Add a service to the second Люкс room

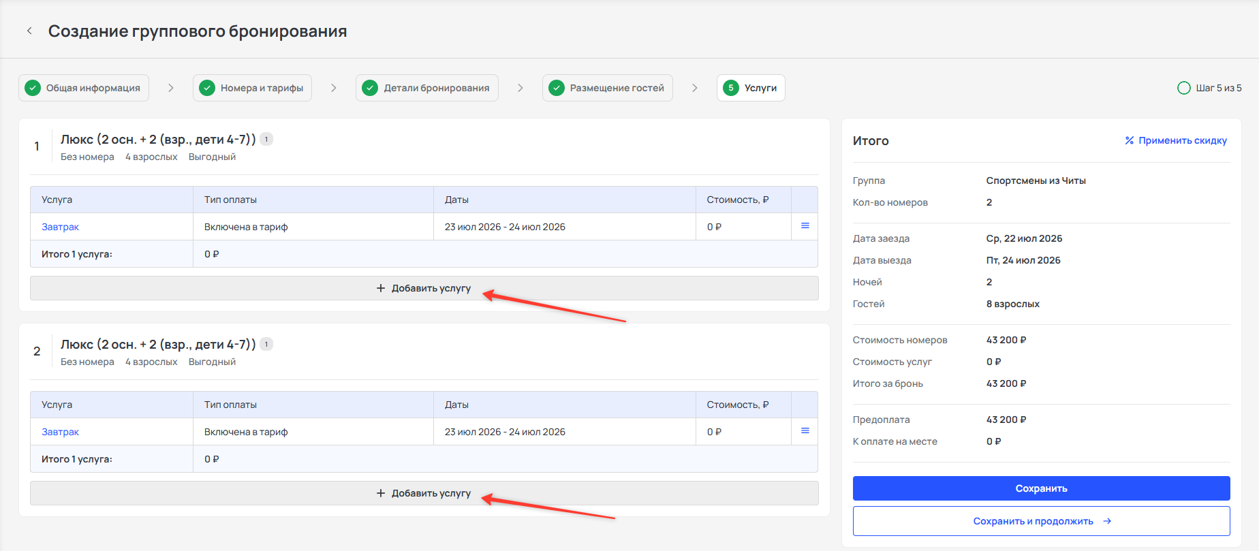click(424, 493)
